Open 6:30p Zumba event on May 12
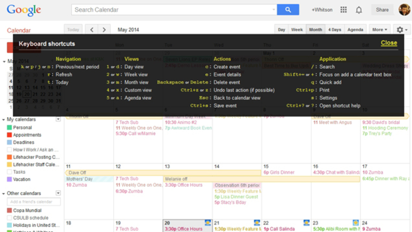This screenshot has width=412, height=232. point(129,191)
